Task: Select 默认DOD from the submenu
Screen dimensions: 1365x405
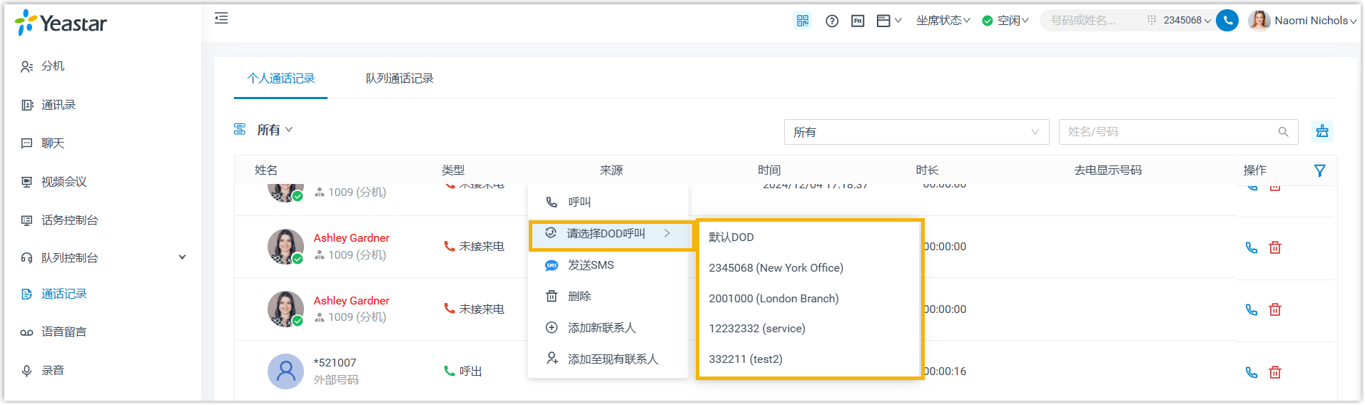Action: pyautogui.click(x=731, y=237)
